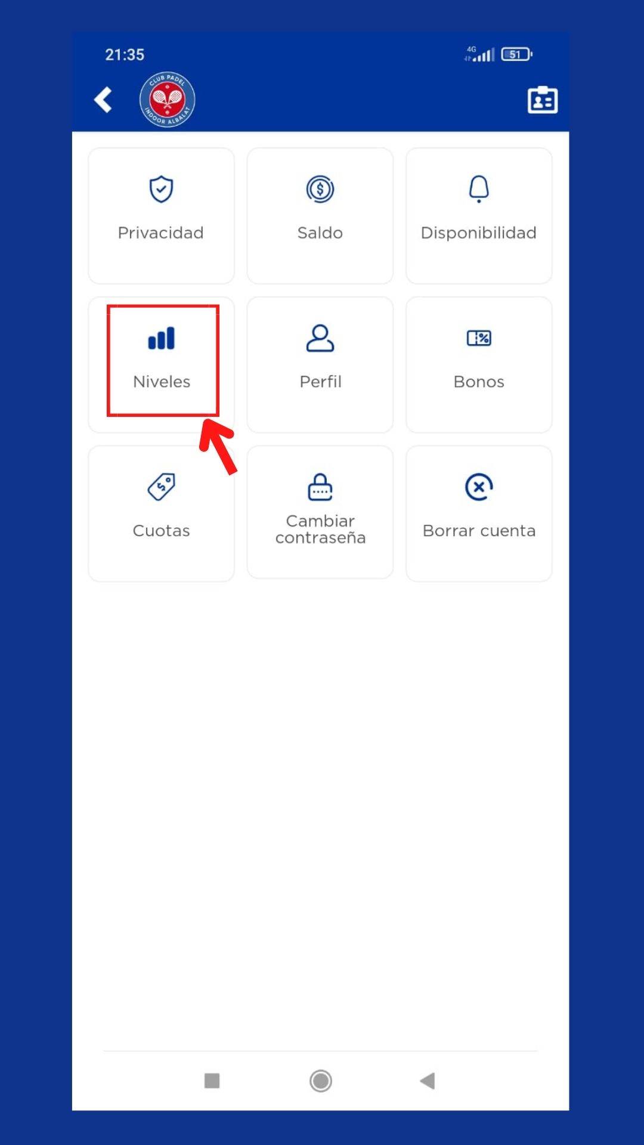Viewport: 644px width, 1145px height.
Task: Open the Privacidad label
Action: coord(161,233)
